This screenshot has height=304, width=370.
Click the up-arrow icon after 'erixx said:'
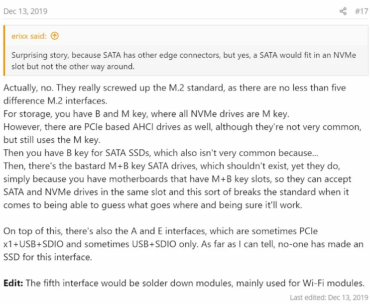pos(54,36)
